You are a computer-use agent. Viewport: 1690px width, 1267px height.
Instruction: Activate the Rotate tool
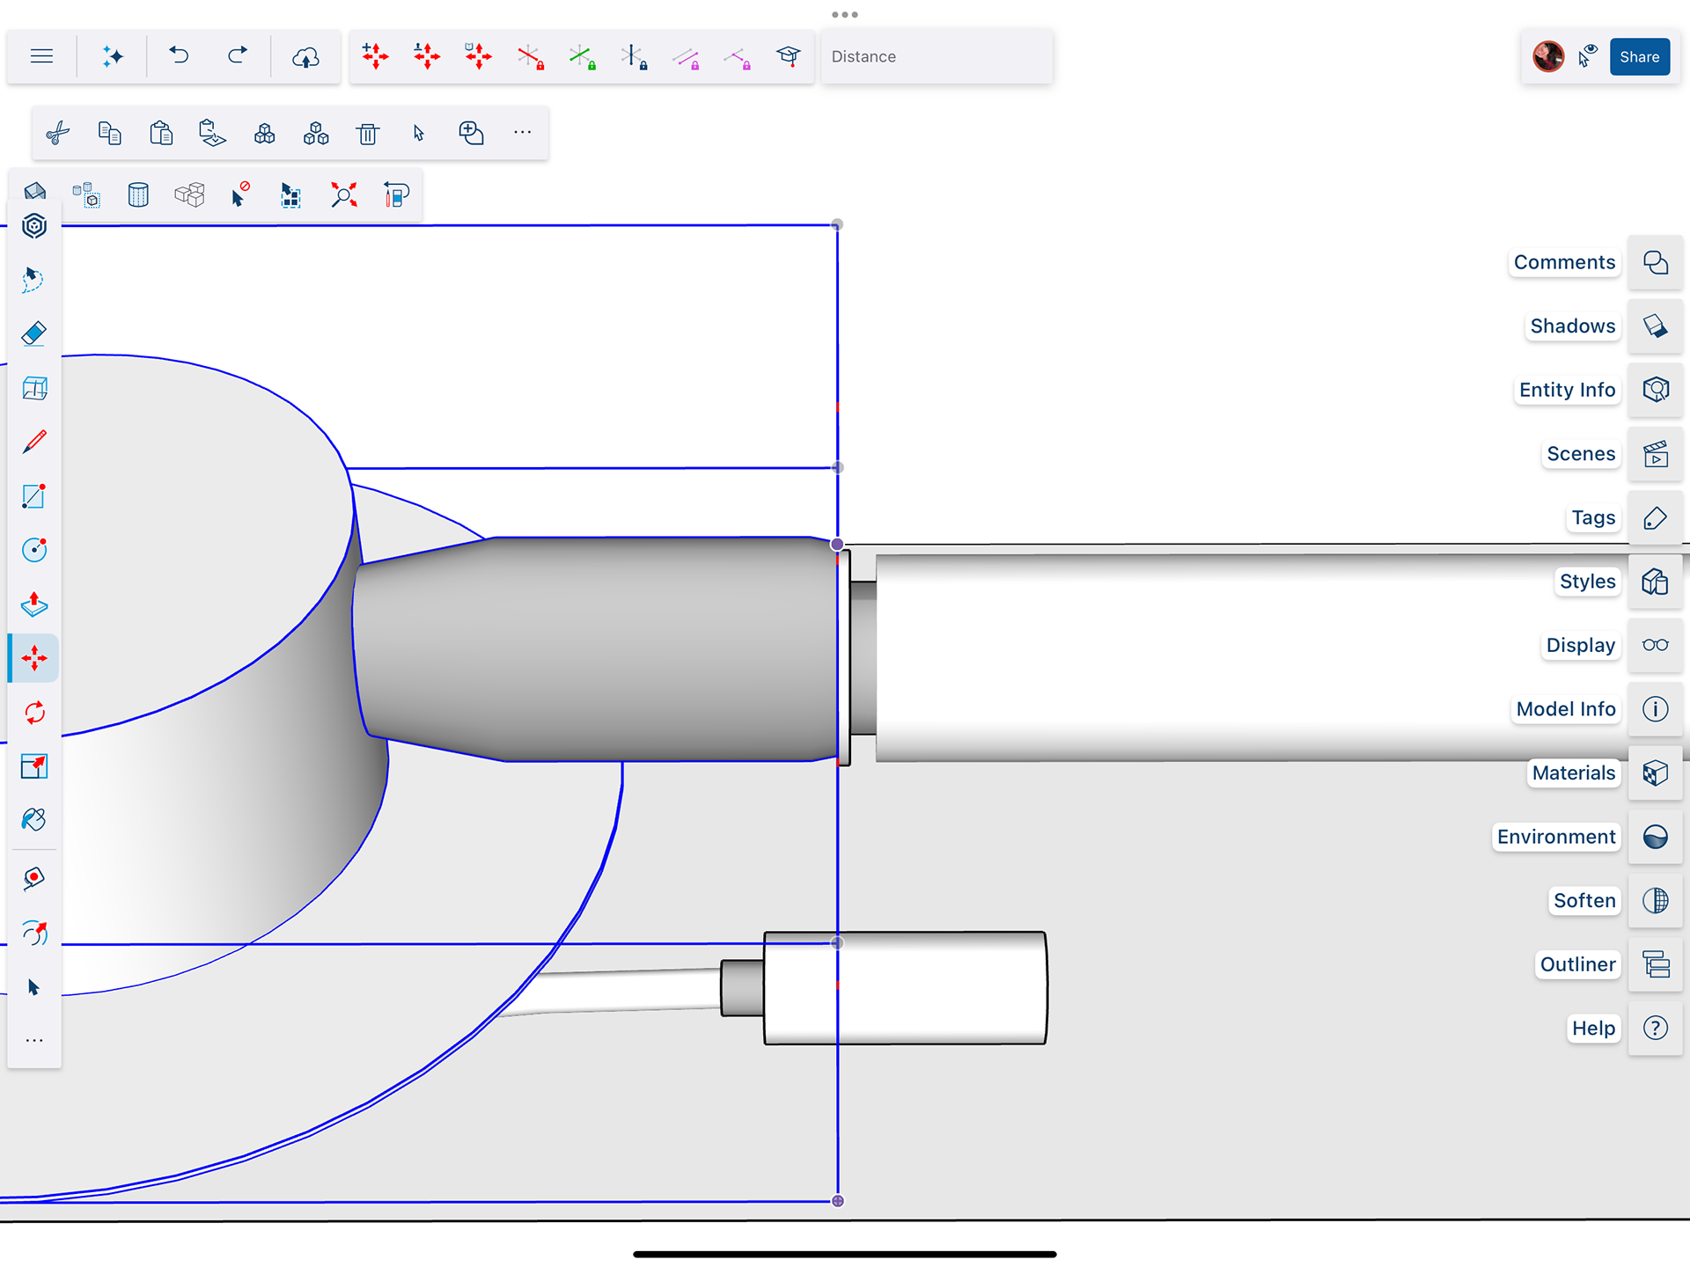33,713
